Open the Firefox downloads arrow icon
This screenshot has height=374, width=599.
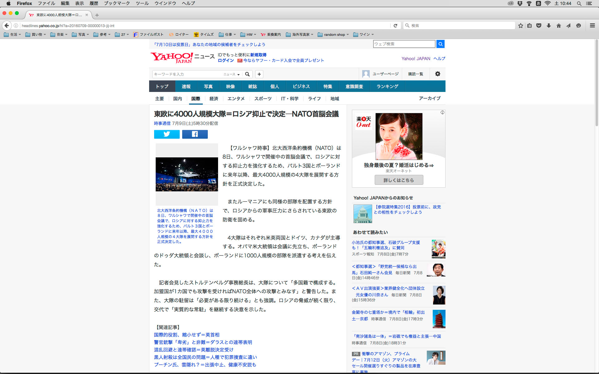(548, 26)
